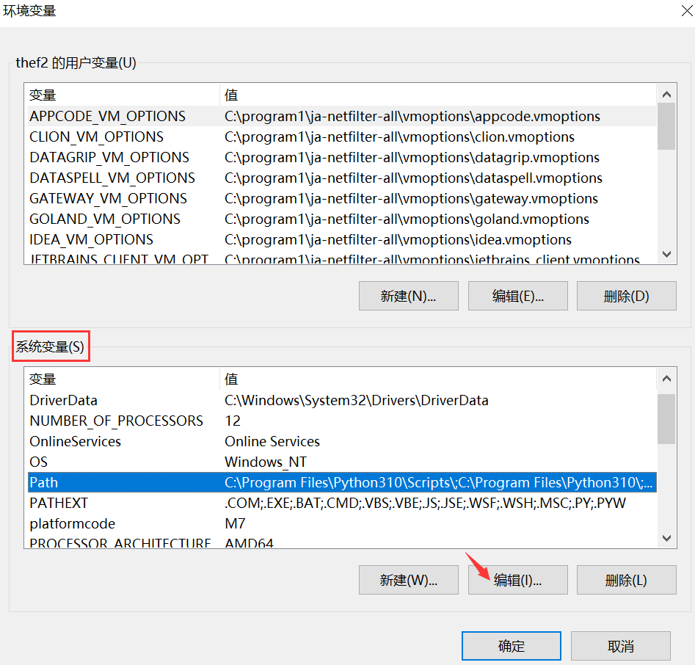Click user list 变量 column header
The width and height of the screenshot is (695, 665).
pos(122,95)
